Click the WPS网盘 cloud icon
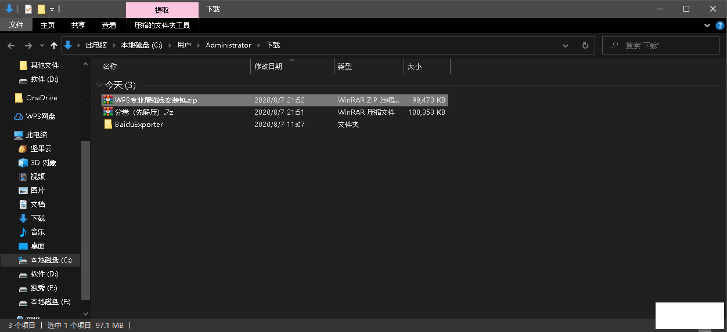This screenshot has height=332, width=727. point(19,116)
